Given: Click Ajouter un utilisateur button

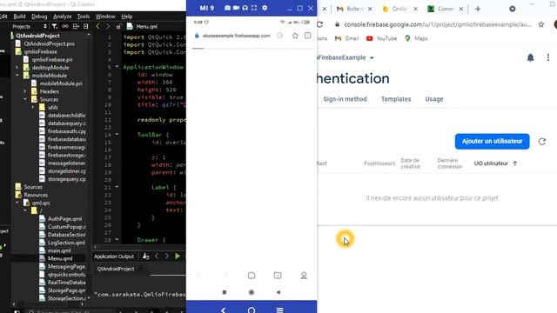Looking at the screenshot, I should tap(492, 141).
